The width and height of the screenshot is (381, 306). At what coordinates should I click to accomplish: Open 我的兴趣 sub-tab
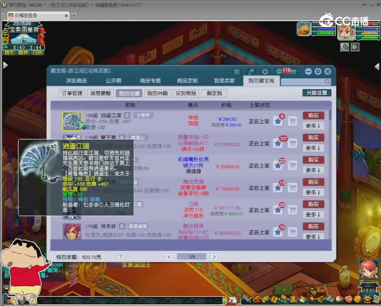[157, 93]
